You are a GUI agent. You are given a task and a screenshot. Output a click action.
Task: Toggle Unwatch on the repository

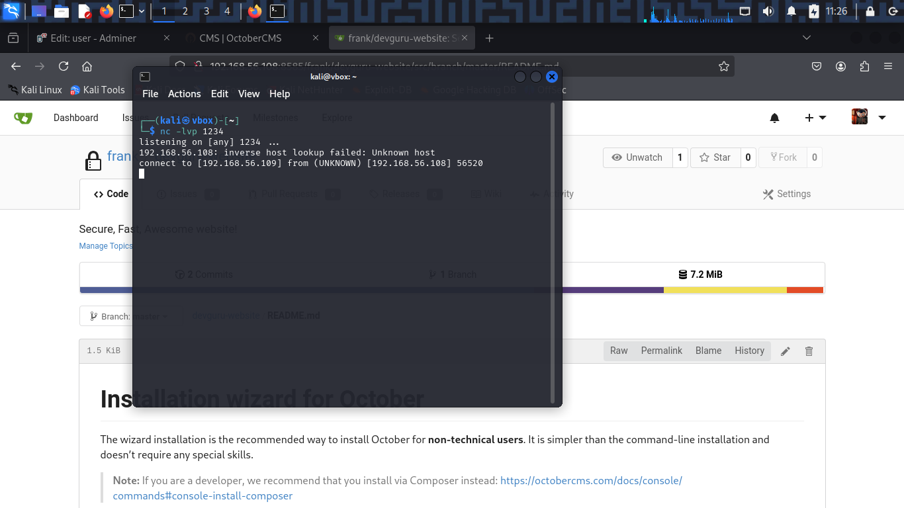[637, 157]
